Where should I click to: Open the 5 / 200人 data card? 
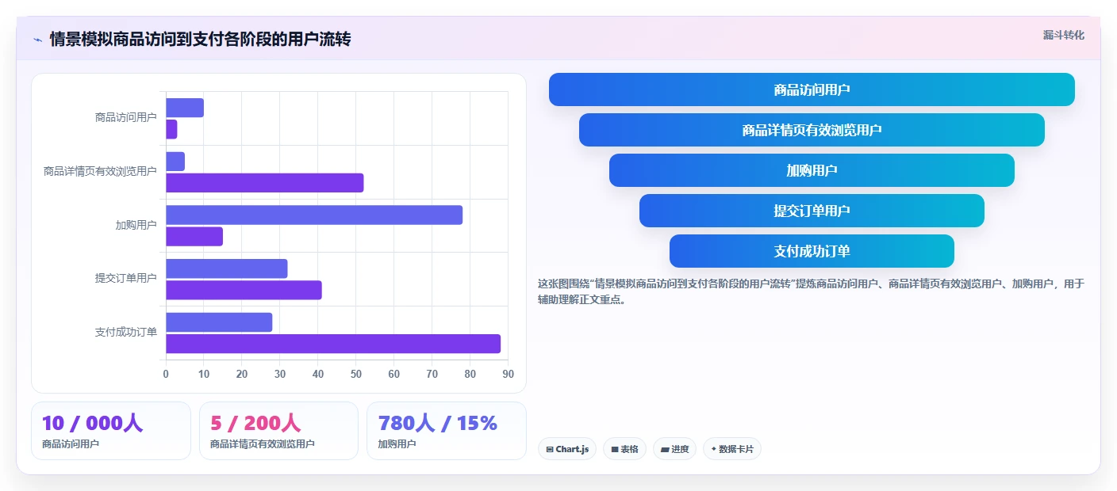pyautogui.click(x=278, y=431)
